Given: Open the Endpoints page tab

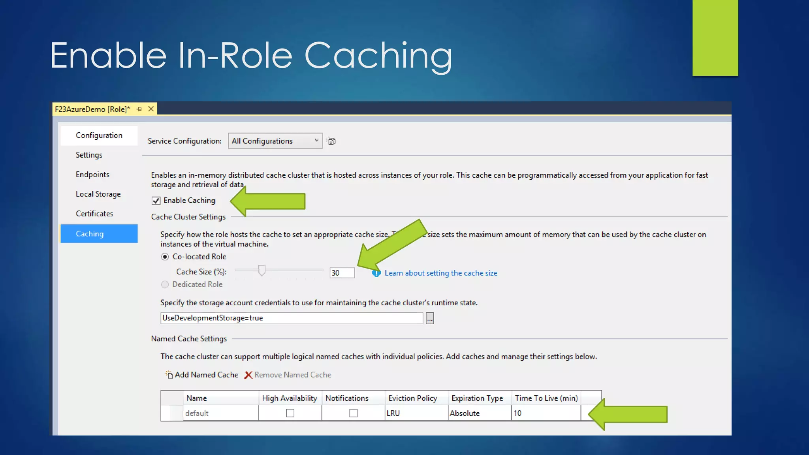Looking at the screenshot, I should [x=92, y=175].
